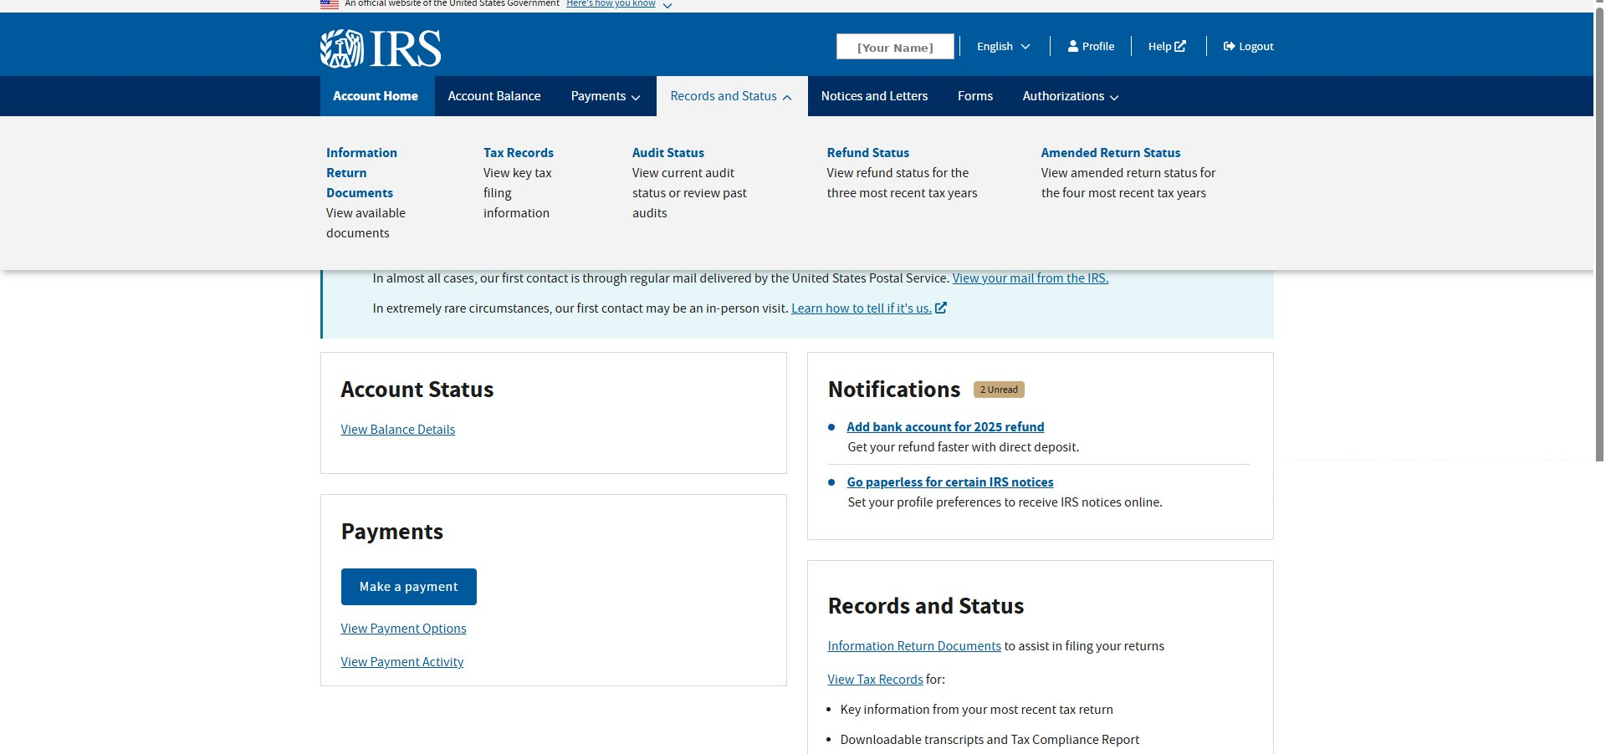Open View Payment Options link

tap(403, 629)
